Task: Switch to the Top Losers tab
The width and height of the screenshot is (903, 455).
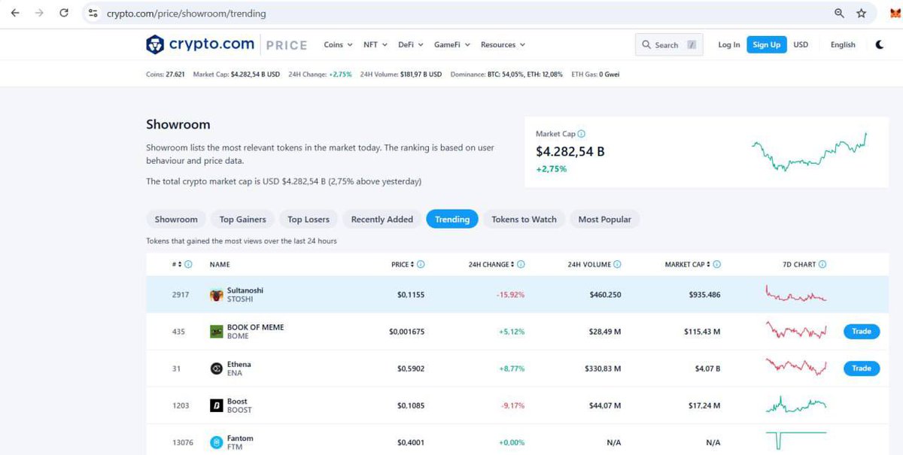Action: [309, 220]
